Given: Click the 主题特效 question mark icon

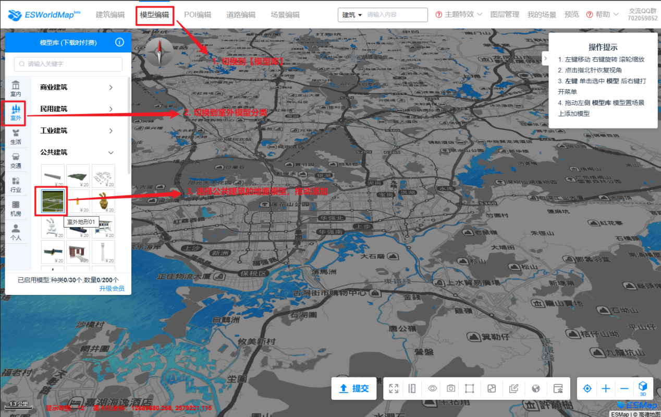Looking at the screenshot, I should 438,15.
